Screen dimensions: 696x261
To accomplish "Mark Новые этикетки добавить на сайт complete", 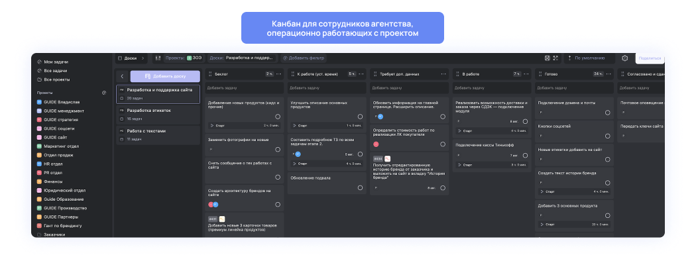I will pyautogui.click(x=608, y=160).
